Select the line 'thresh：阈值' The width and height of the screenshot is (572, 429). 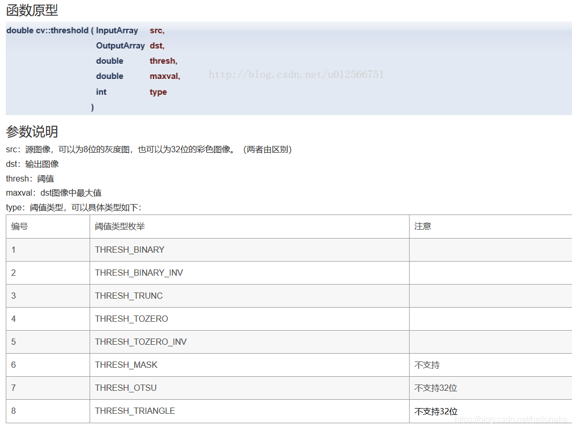[x=30, y=178]
